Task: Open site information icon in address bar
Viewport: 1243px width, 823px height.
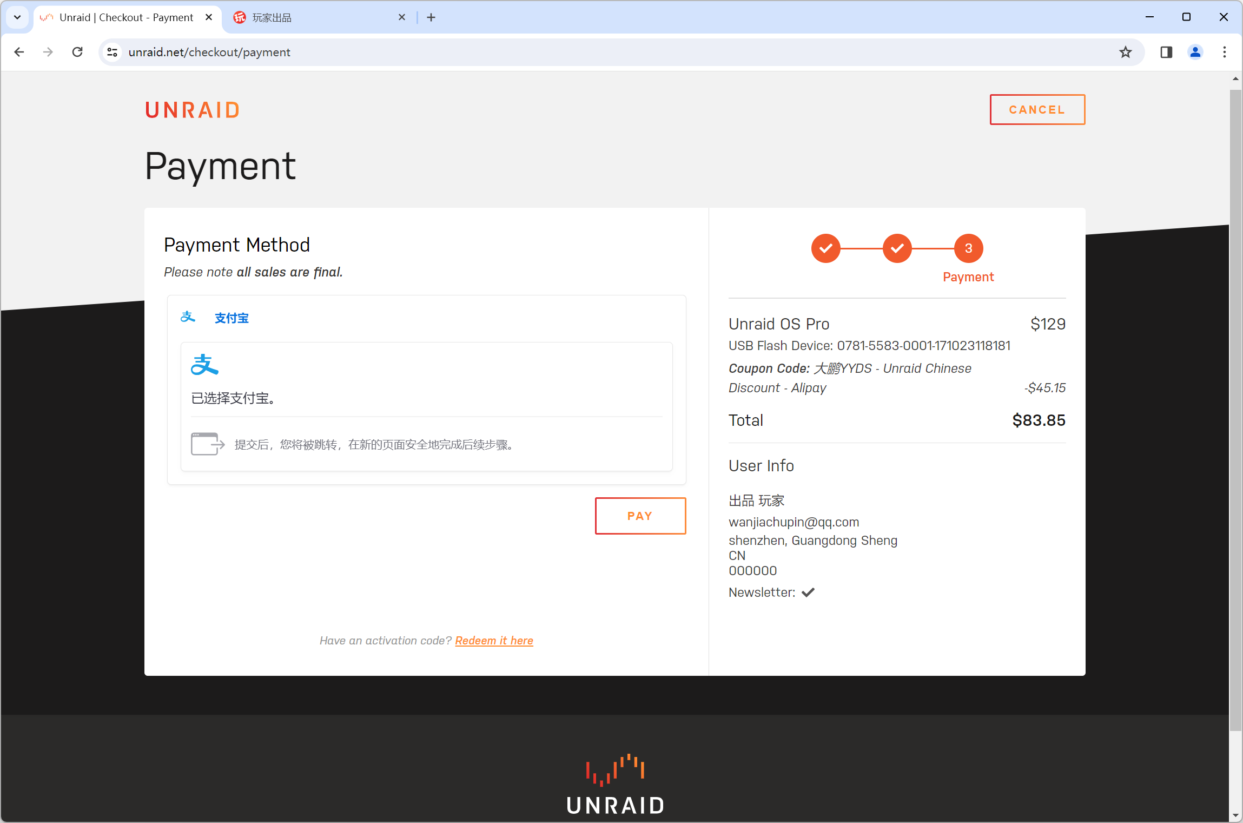Action: [x=112, y=52]
